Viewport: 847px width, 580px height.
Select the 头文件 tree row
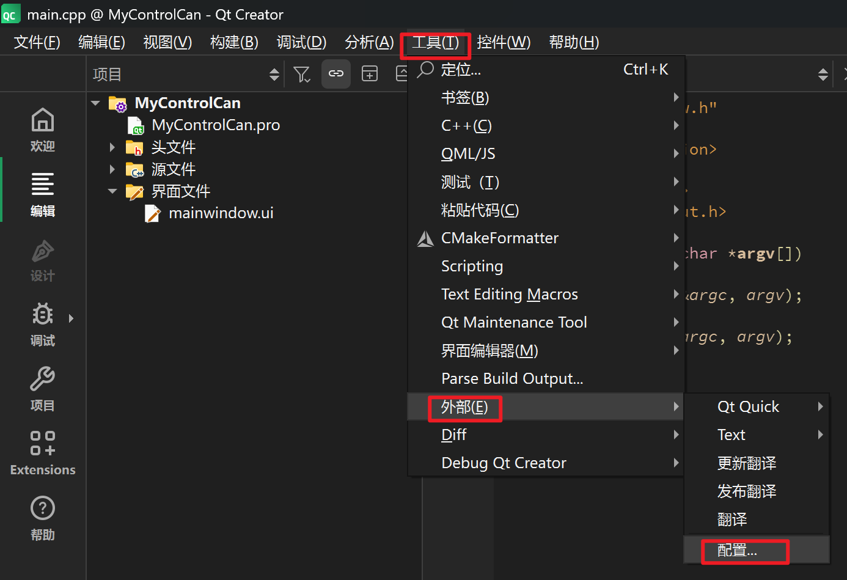[x=173, y=147]
